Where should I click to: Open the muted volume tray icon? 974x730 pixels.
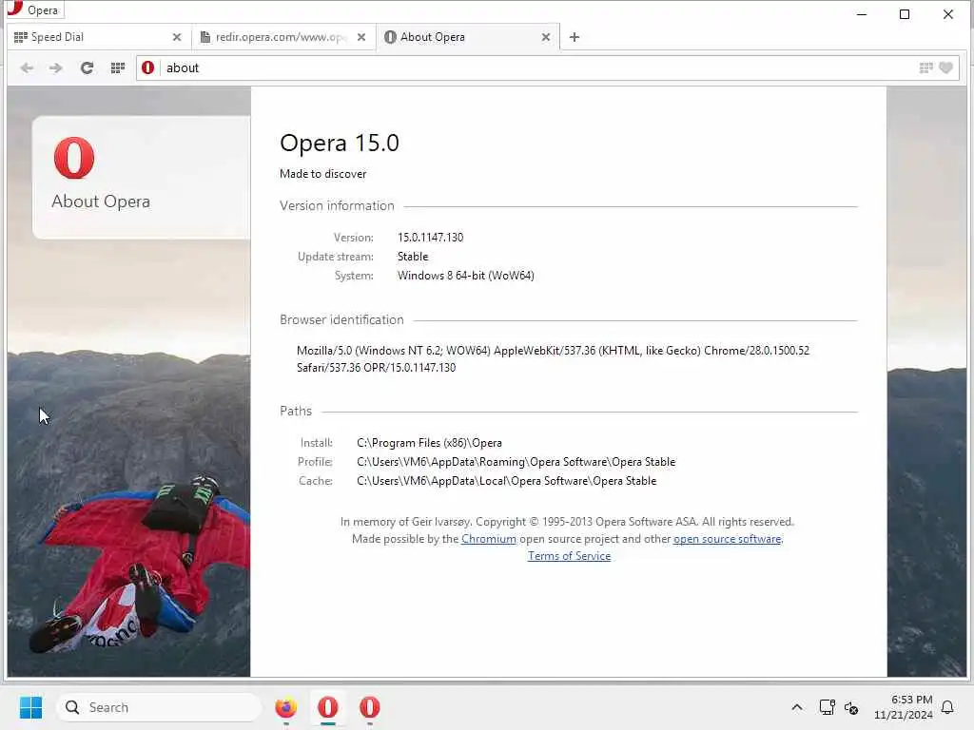(851, 707)
